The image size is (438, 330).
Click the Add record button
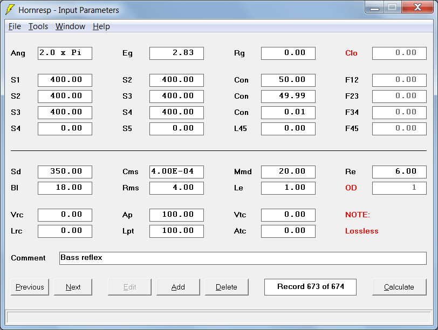pos(178,287)
